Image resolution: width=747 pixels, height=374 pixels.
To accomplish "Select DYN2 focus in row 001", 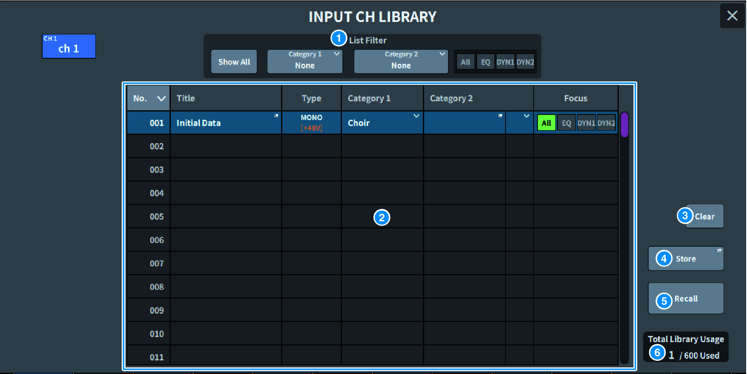I will pos(606,123).
